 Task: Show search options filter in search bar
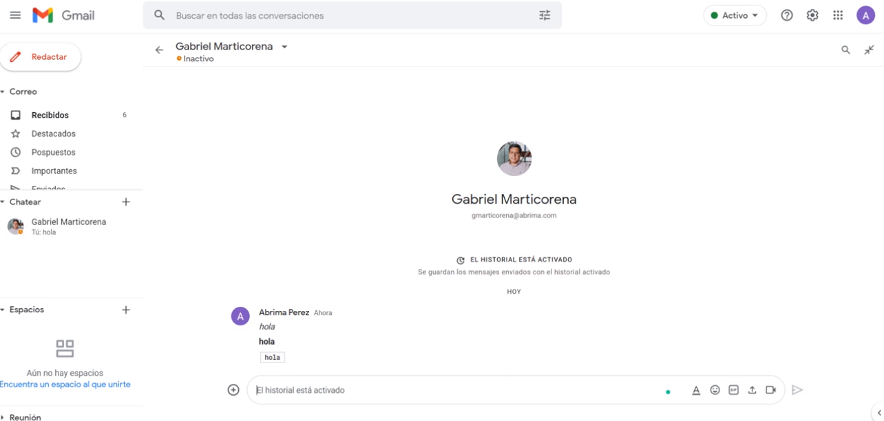click(x=545, y=15)
